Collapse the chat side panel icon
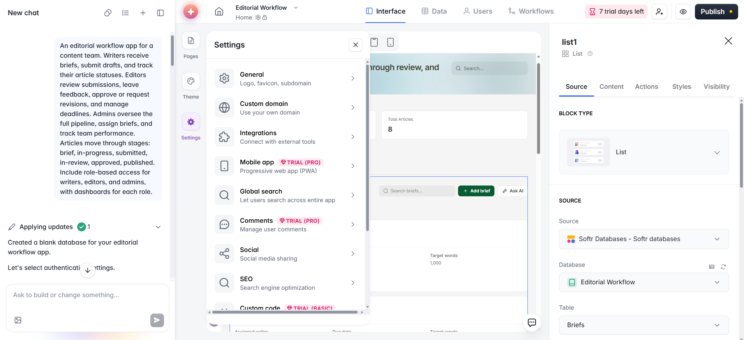This screenshot has width=744, height=340. 160,13
